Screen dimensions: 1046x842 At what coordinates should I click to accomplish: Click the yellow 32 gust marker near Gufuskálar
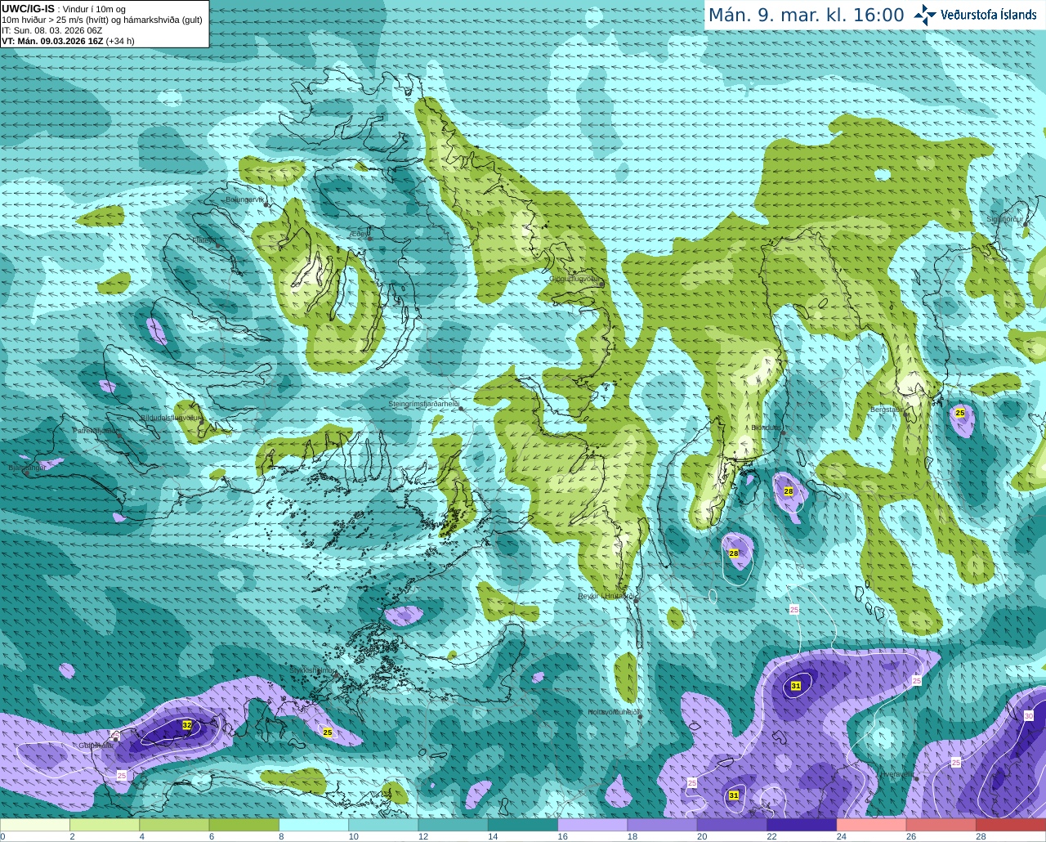[187, 725]
